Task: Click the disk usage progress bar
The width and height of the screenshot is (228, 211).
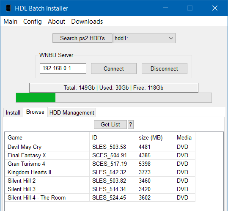Action: [x=114, y=98]
